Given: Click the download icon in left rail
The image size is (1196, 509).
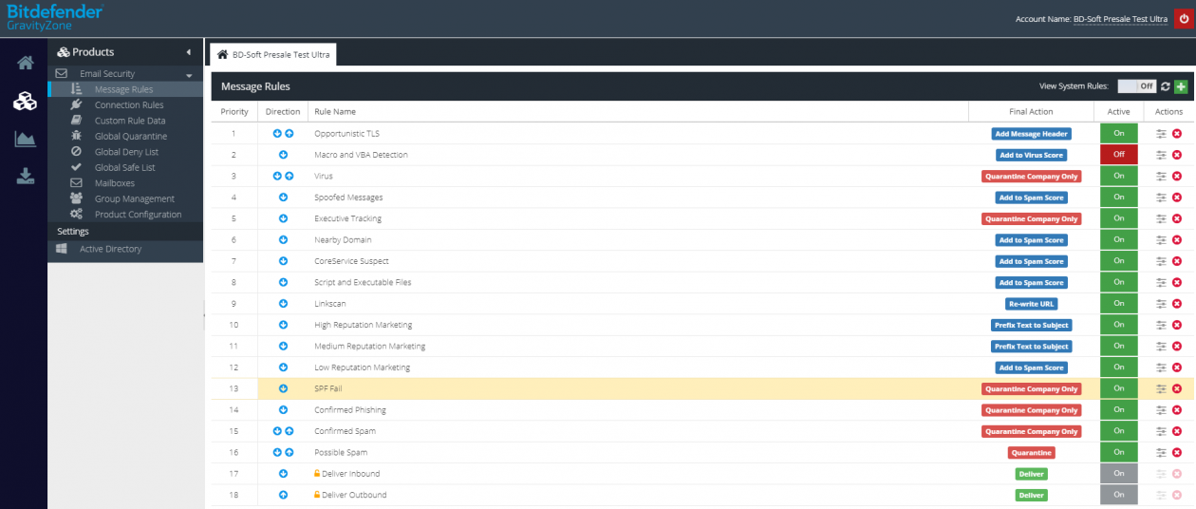Looking at the screenshot, I should [x=25, y=176].
